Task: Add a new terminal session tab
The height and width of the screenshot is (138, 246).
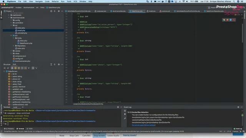Action: (23, 107)
